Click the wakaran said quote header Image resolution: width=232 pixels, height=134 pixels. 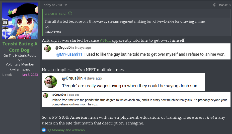click(55, 13)
